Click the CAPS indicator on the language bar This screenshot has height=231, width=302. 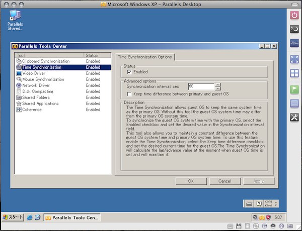click(x=268, y=202)
